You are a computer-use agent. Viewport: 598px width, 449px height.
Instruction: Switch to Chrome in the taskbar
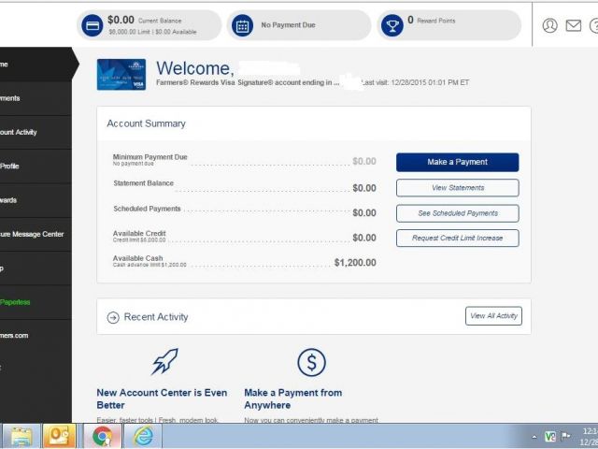point(102,436)
